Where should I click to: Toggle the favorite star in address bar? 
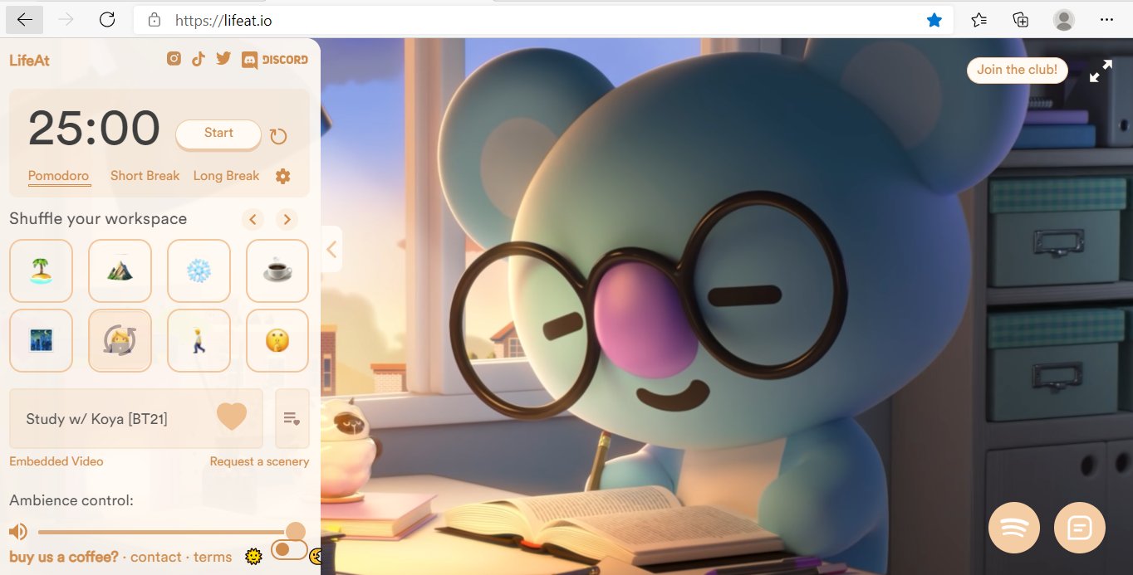(934, 20)
